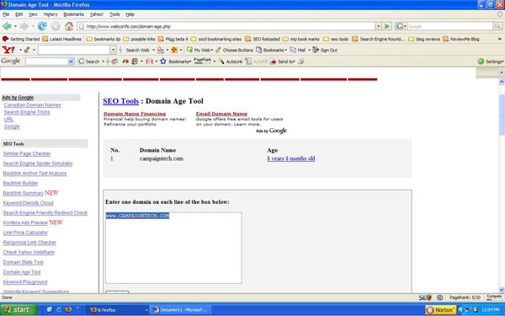Open Check Yahoo WebRank link

pos(29,252)
